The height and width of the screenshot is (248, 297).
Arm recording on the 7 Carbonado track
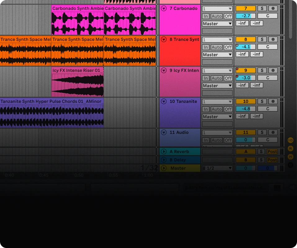pyautogui.click(x=272, y=8)
